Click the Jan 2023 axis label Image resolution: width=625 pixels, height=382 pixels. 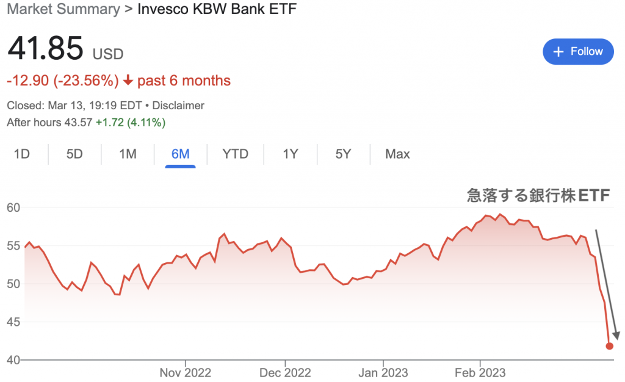[383, 373]
